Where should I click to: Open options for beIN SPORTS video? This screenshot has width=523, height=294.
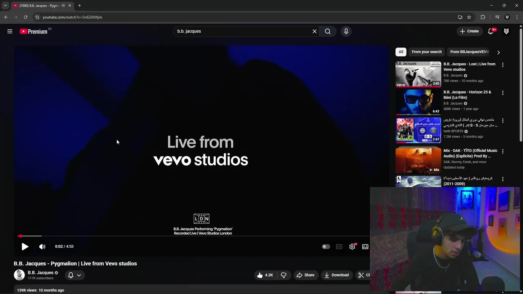(x=503, y=121)
